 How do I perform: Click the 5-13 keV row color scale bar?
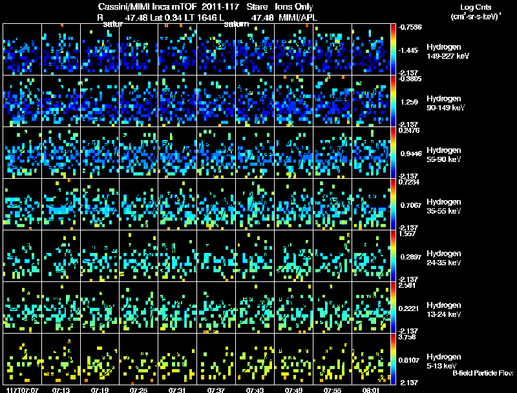point(393,359)
